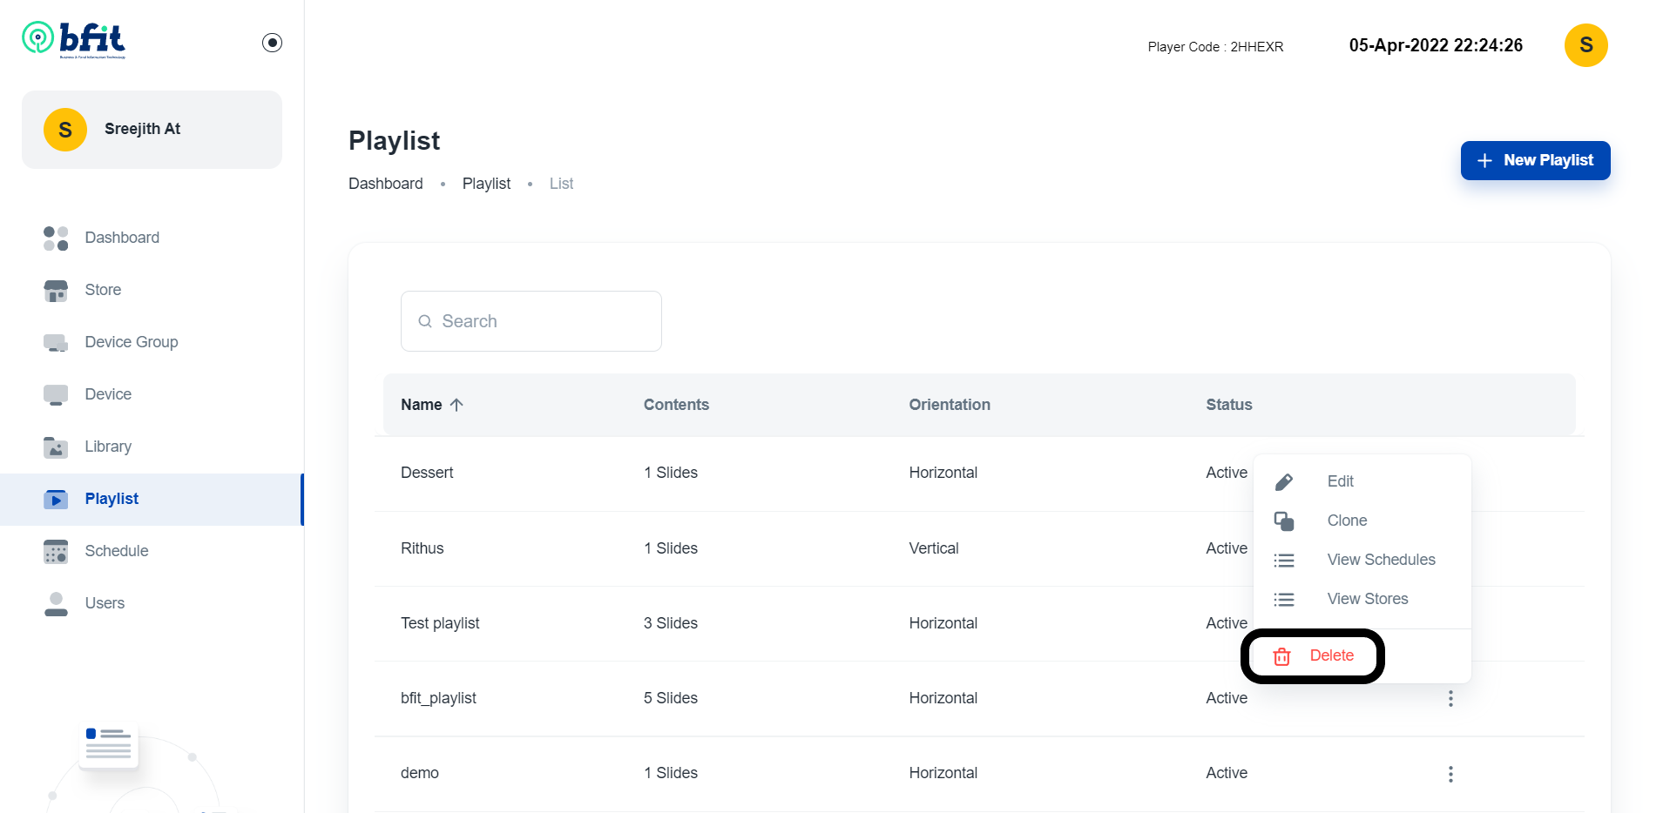Click the Player Code 2HHEXR text
Image resolution: width=1670 pixels, height=813 pixels.
(1215, 47)
